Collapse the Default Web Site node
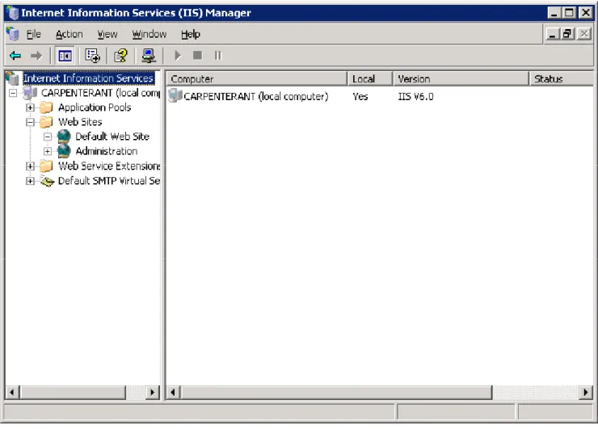Screen dimensions: 598x429 click(x=48, y=137)
